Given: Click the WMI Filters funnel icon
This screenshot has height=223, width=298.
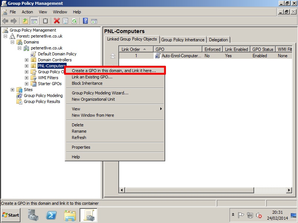Looking at the screenshot, I should point(33,78).
